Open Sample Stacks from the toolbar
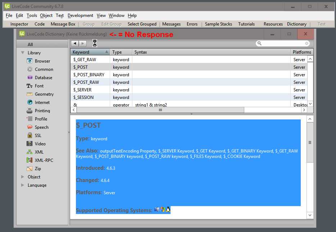Image resolution: width=336 pixels, height=232 pixels. tap(218, 24)
